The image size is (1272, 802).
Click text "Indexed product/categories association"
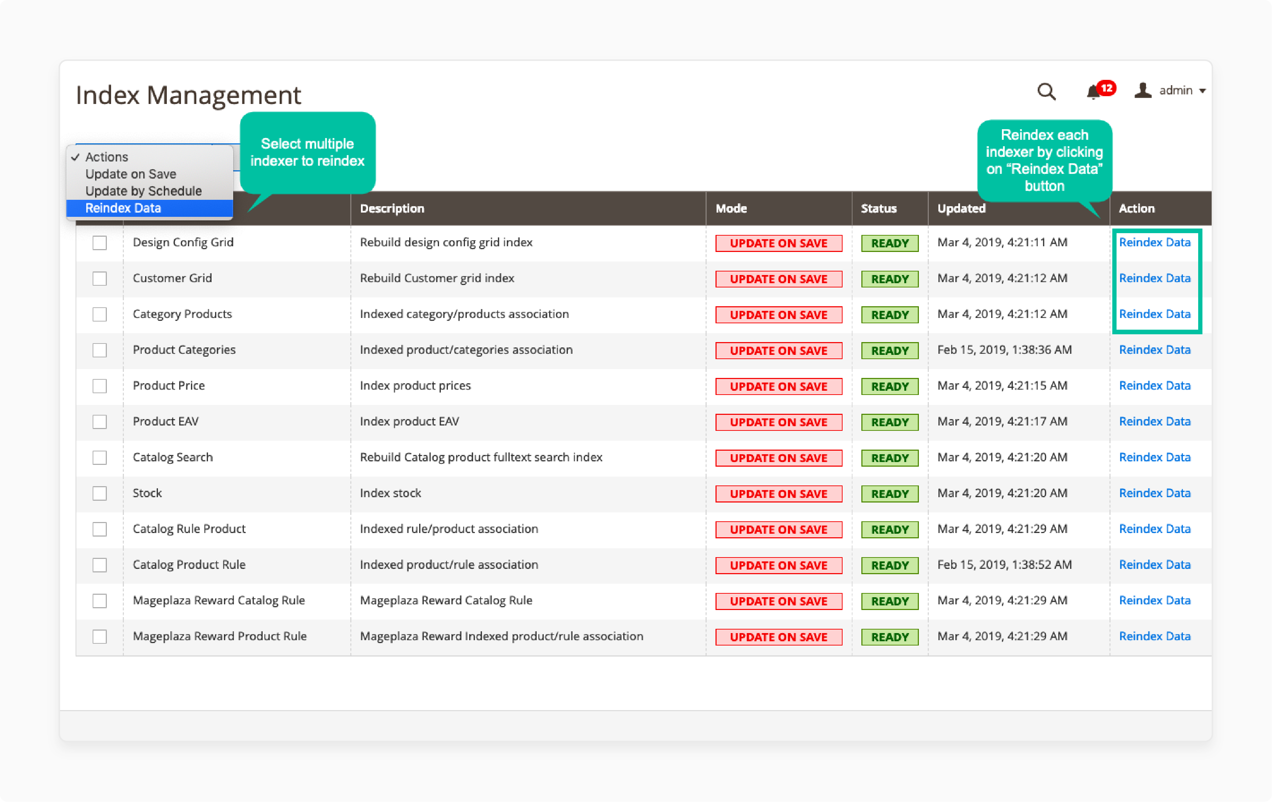(x=466, y=350)
